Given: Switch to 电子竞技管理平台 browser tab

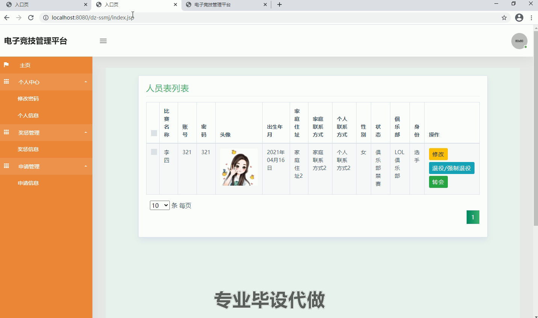Looking at the screenshot, I should tap(225, 4).
